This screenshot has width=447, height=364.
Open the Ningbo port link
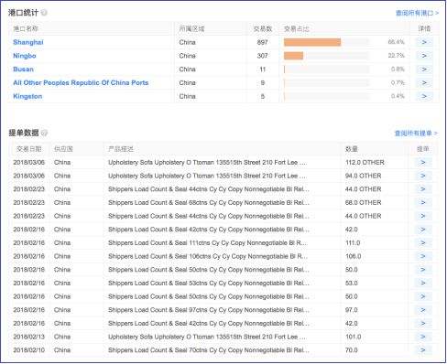[x=25, y=56]
